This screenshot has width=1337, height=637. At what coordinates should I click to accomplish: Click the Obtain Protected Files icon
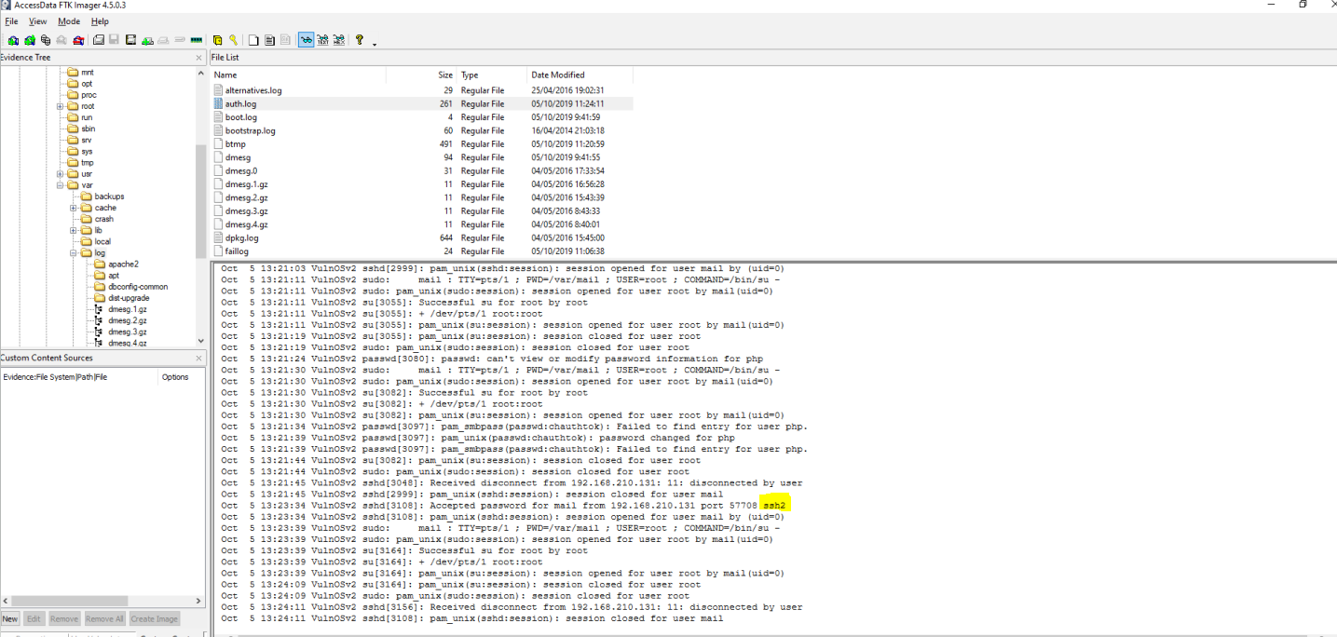(x=217, y=40)
